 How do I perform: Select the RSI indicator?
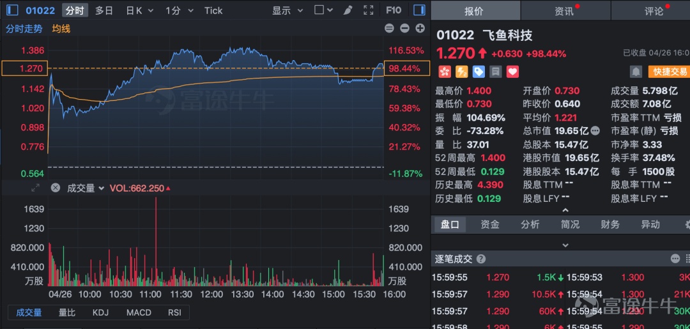coord(174,313)
